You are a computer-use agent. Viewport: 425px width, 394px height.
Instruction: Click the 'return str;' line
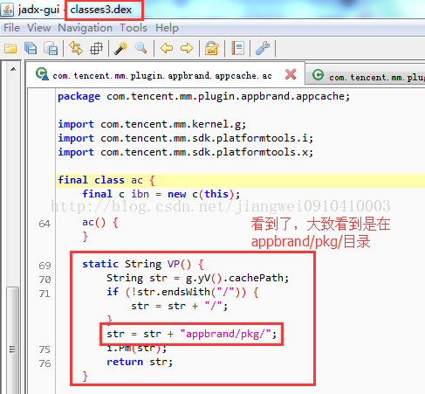[140, 362]
